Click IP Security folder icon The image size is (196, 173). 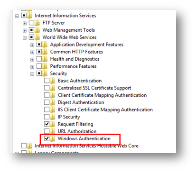coord(52,117)
